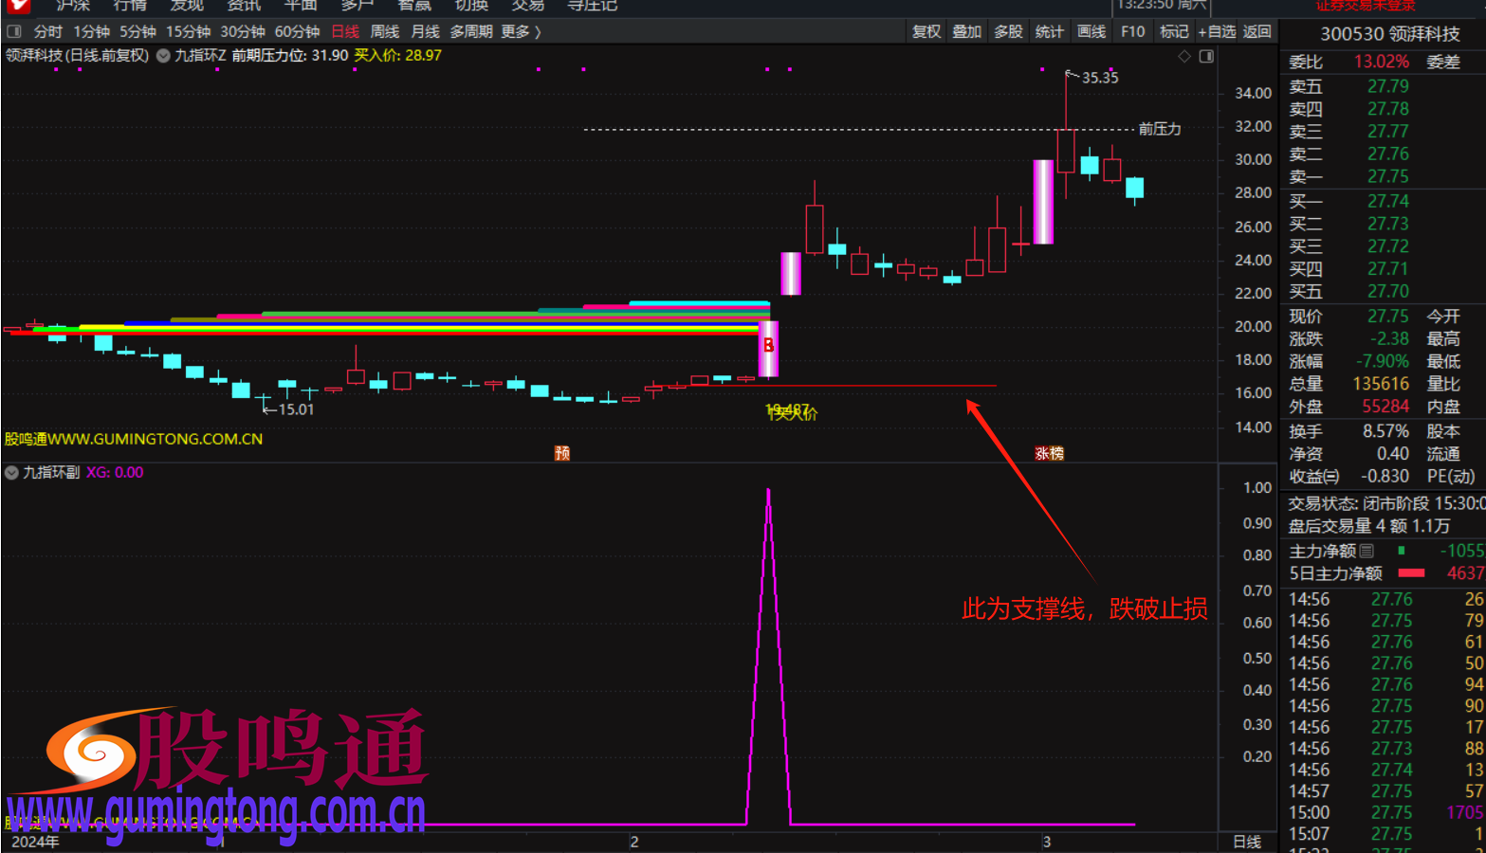1486x853 pixels.
Task: Toggle the right info panel icon
Action: pyautogui.click(x=1206, y=57)
